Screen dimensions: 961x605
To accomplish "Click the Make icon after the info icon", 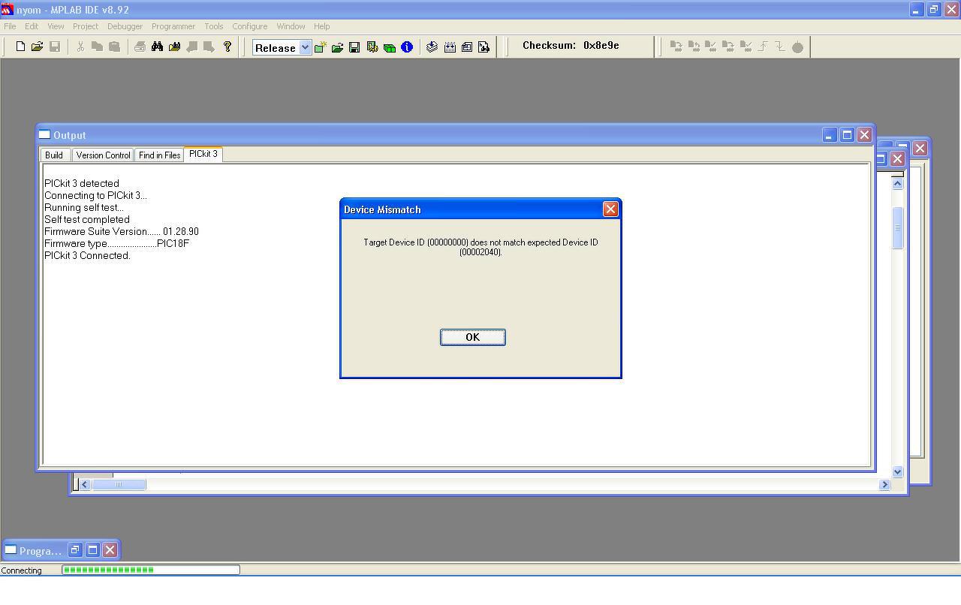I will [x=432, y=47].
